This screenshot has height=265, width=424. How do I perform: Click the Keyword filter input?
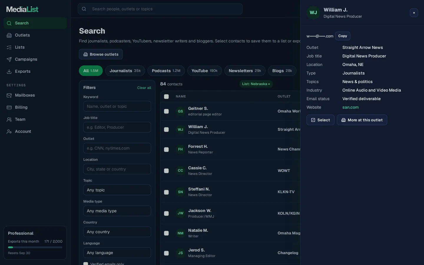tap(117, 106)
